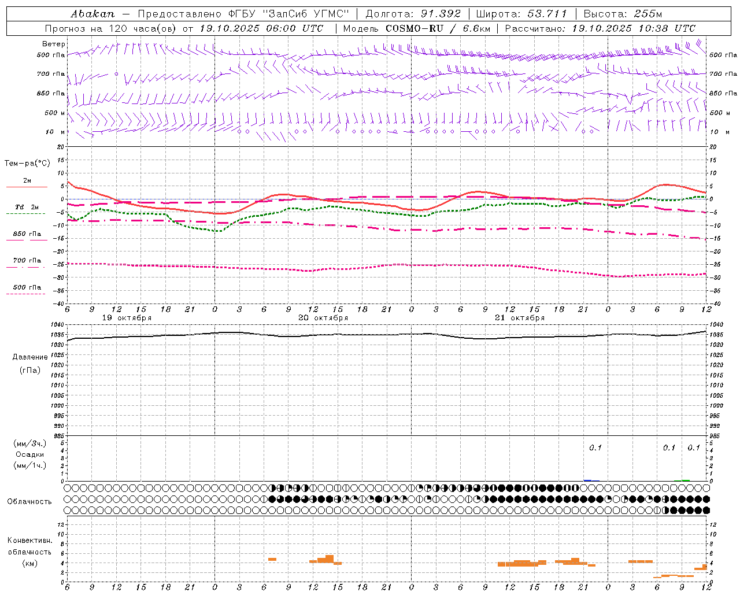740x592 pixels.
Task: Click the 21 октября date label
Action: click(x=520, y=318)
